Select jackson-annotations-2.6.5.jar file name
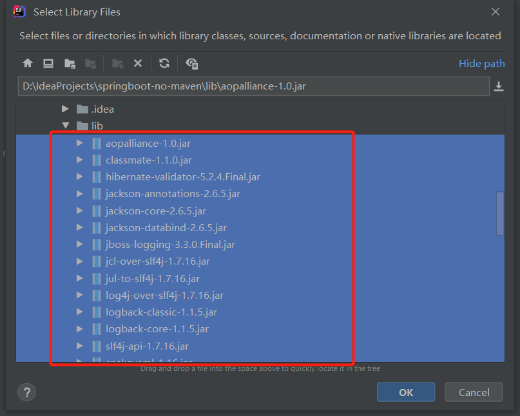The width and height of the screenshot is (520, 416). click(173, 194)
